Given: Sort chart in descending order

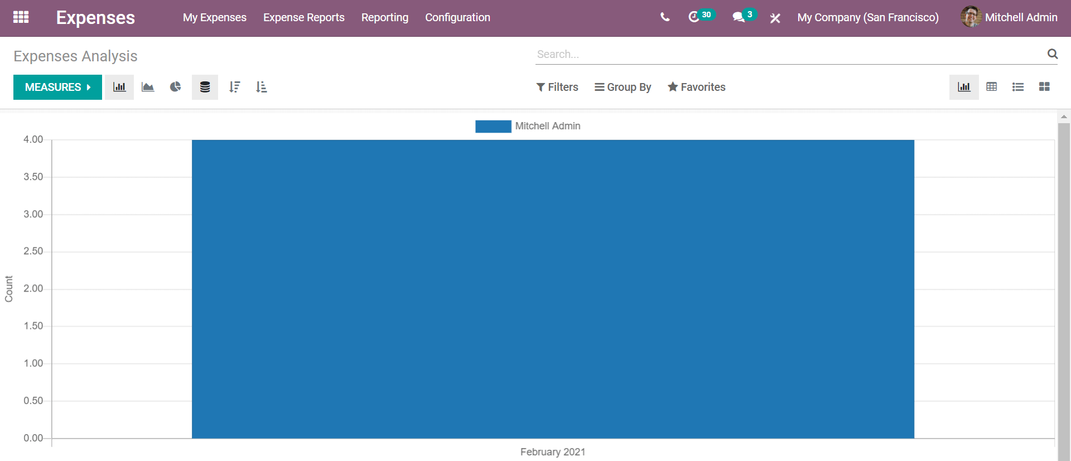Looking at the screenshot, I should [234, 87].
